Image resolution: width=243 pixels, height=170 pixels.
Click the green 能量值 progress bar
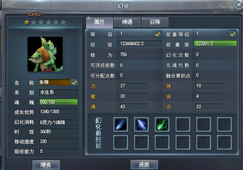coord(215,44)
